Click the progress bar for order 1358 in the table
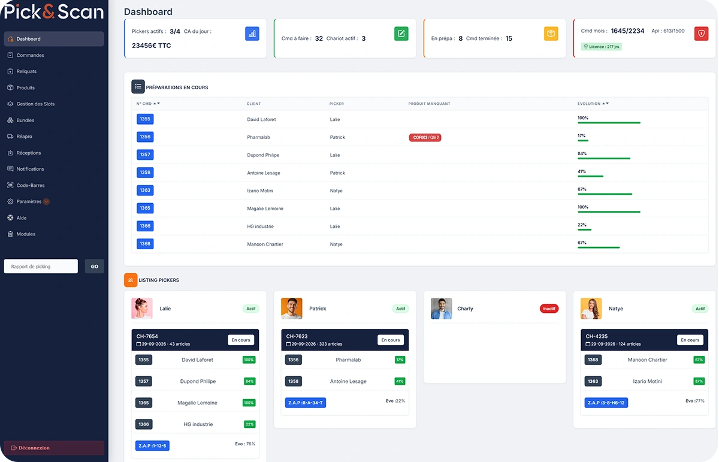 591,176
